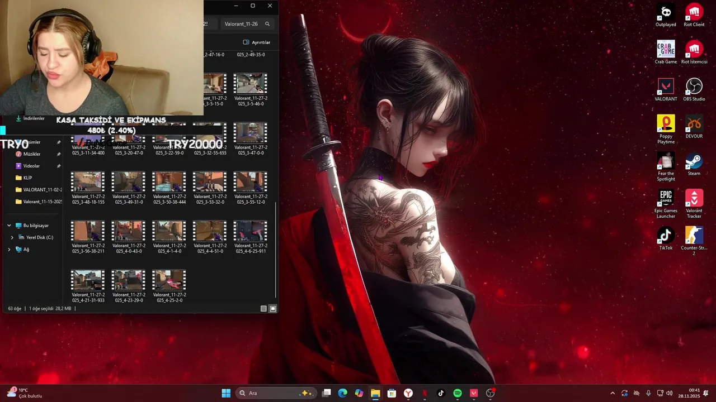
Task: Open Poppy Playtime desktop icon
Action: [666, 130]
